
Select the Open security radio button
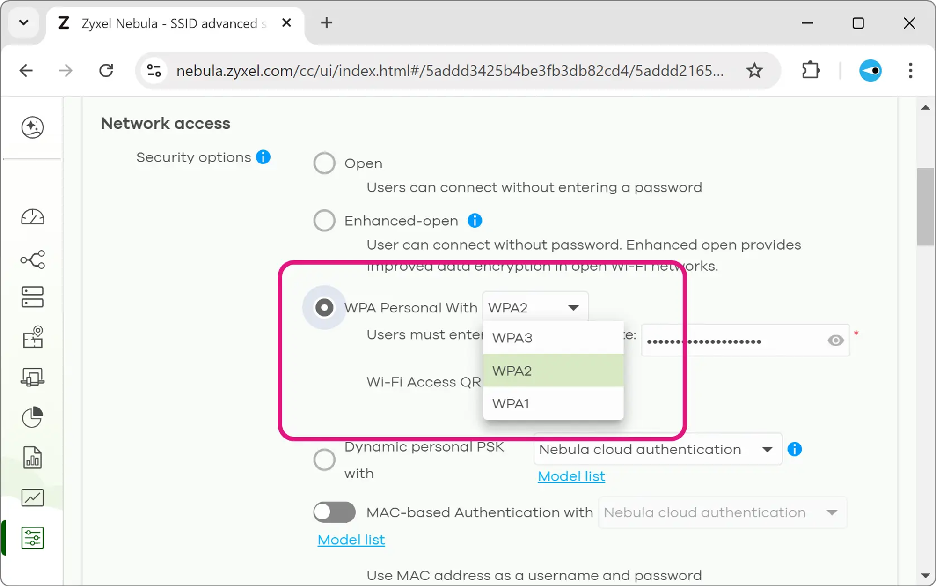pyautogui.click(x=324, y=163)
